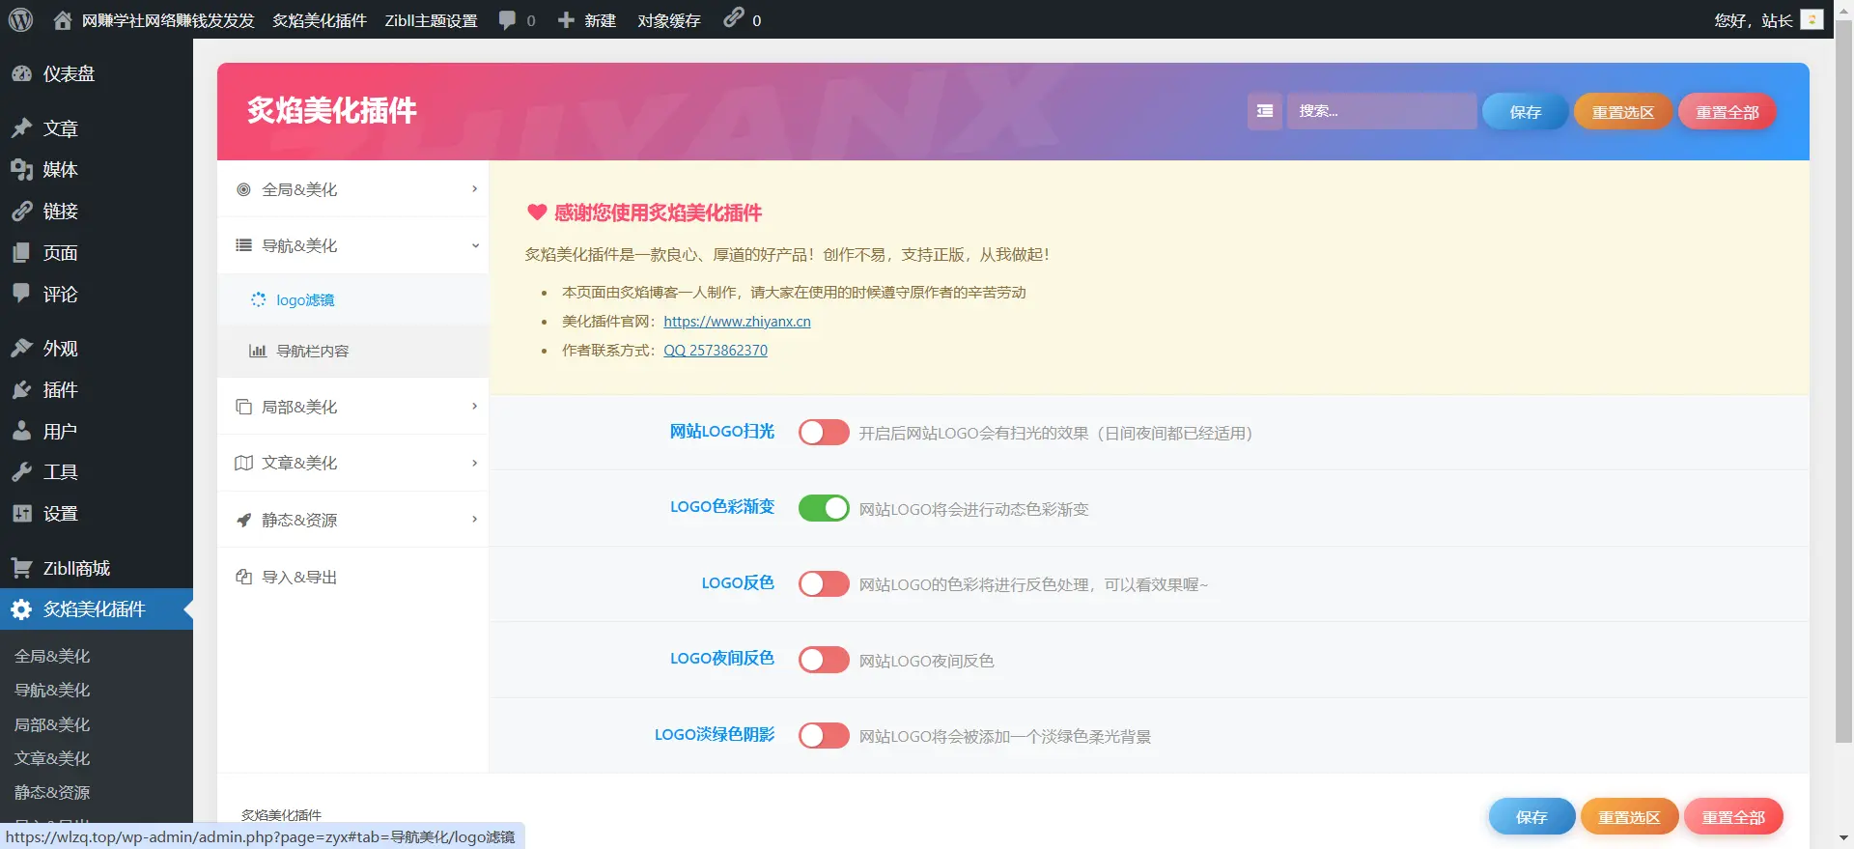Click the 媒体 media icon
The height and width of the screenshot is (849, 1854).
(21, 170)
